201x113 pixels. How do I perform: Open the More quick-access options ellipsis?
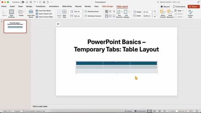(x=52, y=2)
